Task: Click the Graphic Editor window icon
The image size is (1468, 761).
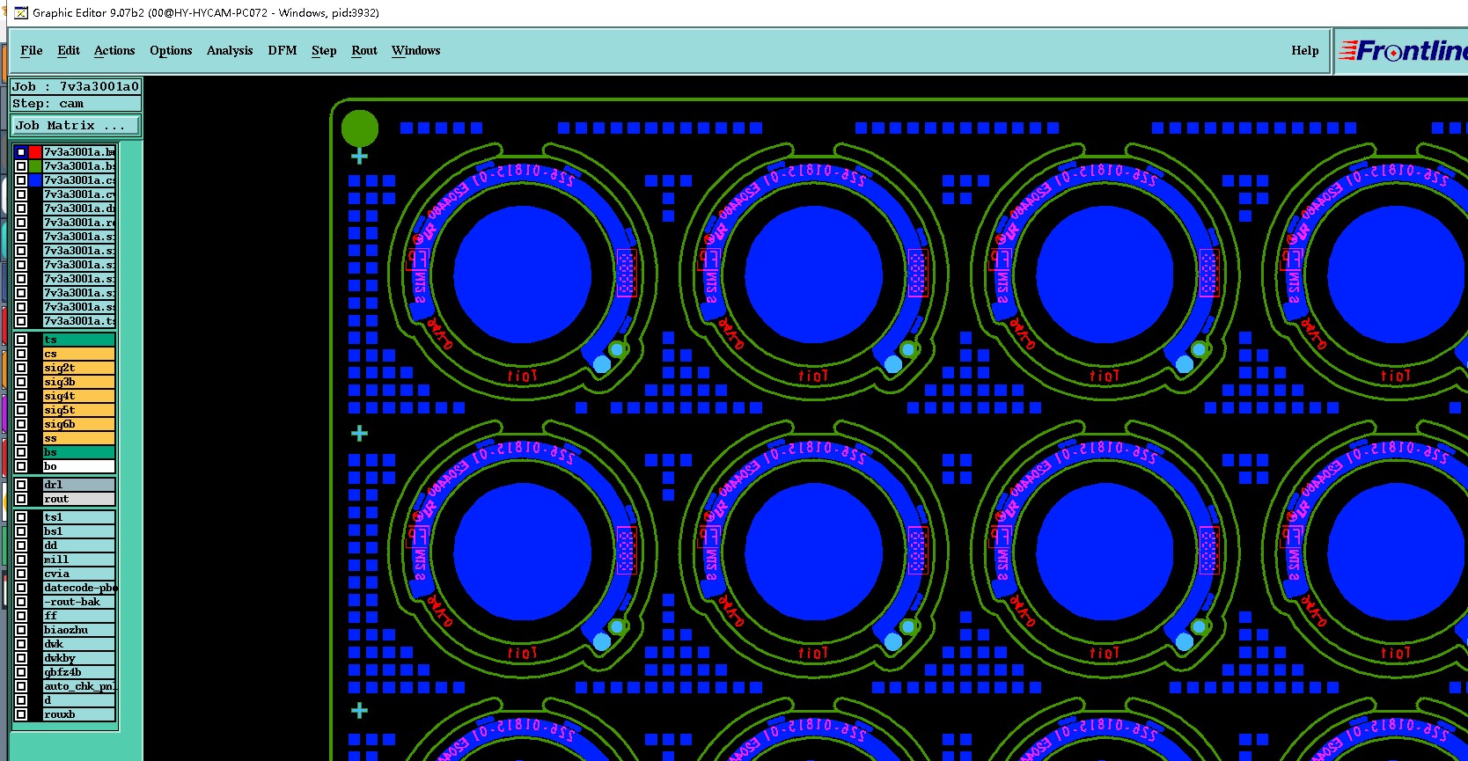Action: click(21, 12)
